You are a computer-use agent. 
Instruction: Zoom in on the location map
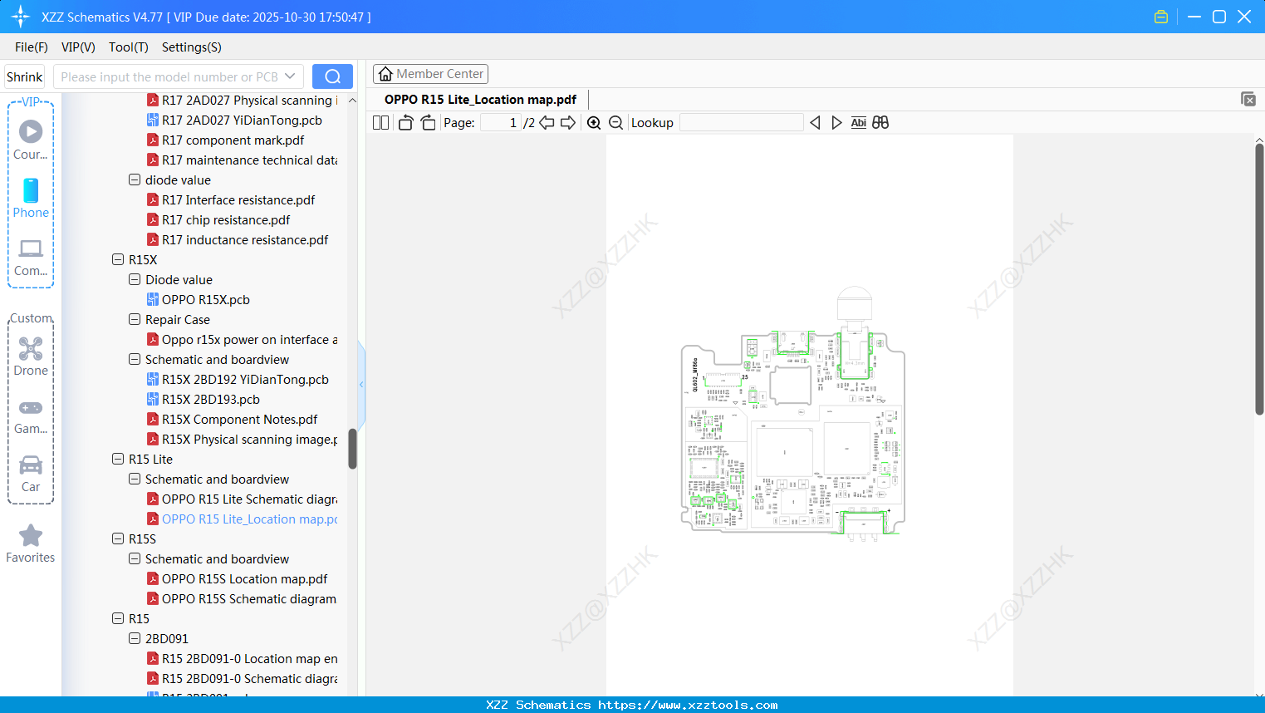594,122
